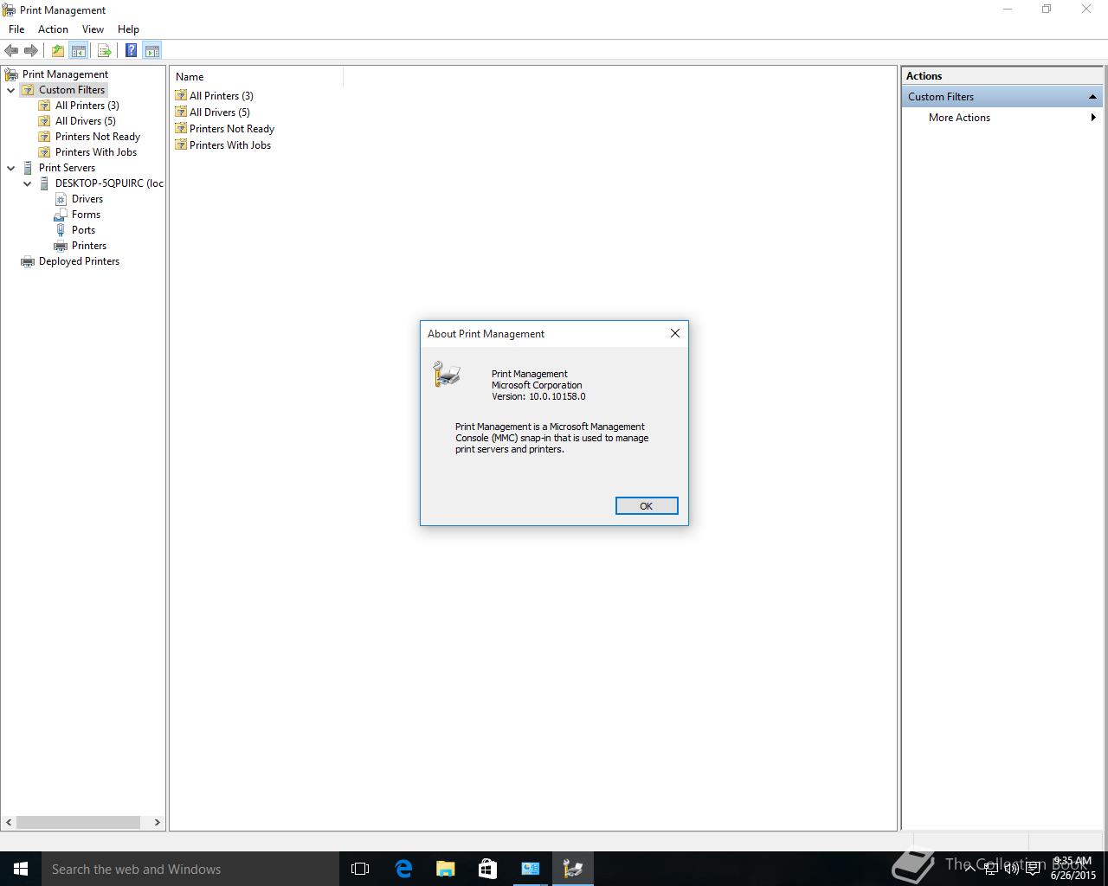Open the View menu
The width and height of the screenshot is (1108, 886).
(93, 29)
